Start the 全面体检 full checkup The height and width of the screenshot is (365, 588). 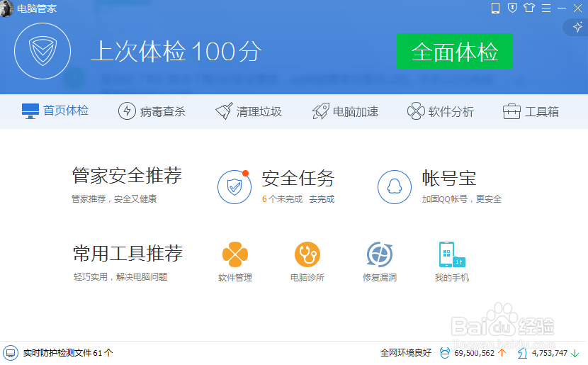tap(455, 52)
